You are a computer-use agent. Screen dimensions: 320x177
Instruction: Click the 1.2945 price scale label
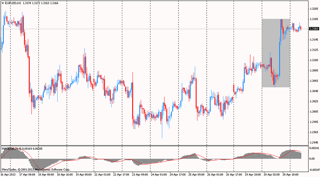pos(314,142)
